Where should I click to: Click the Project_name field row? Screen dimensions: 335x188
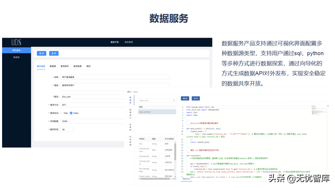[157, 177]
